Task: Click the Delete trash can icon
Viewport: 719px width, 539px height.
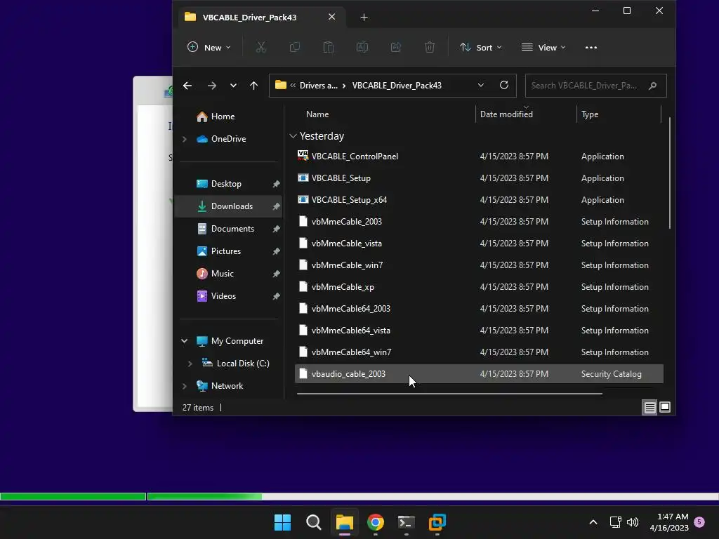Action: [430, 47]
